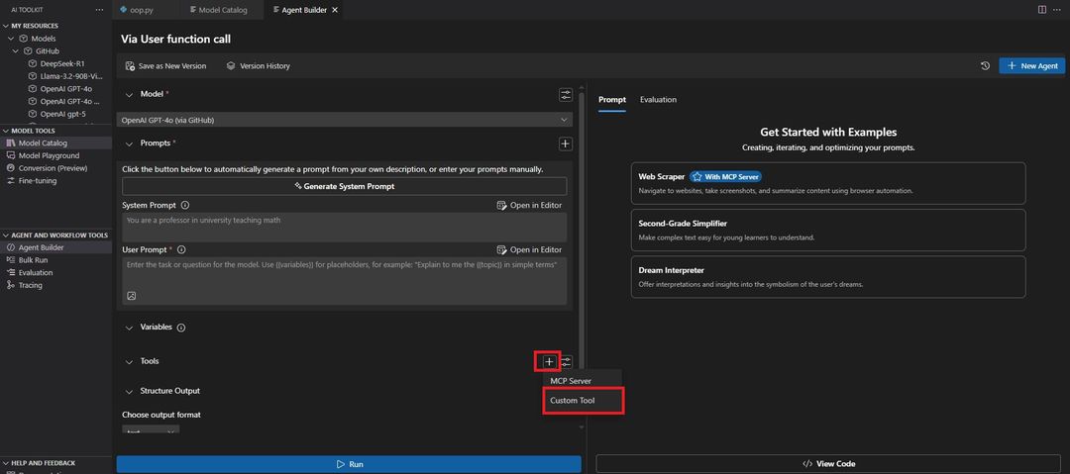The height and width of the screenshot is (474, 1070).
Task: Collapse My Resources section
Action: coord(6,26)
